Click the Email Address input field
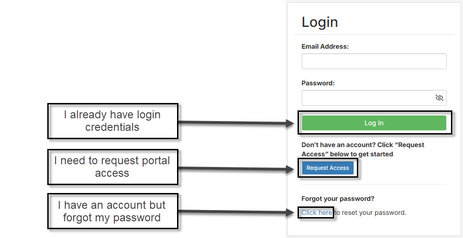 tap(374, 61)
